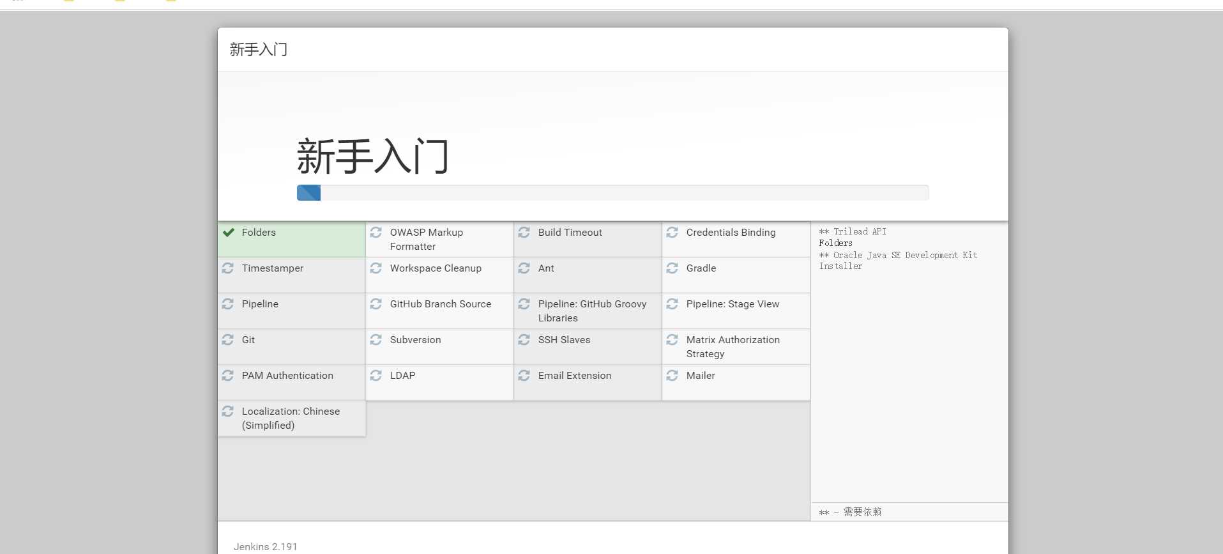Click the green checkmark icon beside Folders
Image resolution: width=1223 pixels, height=554 pixels.
(228, 233)
